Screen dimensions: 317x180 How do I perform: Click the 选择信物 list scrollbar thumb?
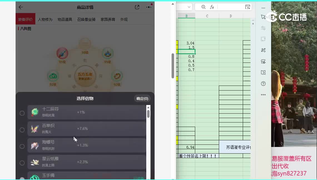click(148, 114)
